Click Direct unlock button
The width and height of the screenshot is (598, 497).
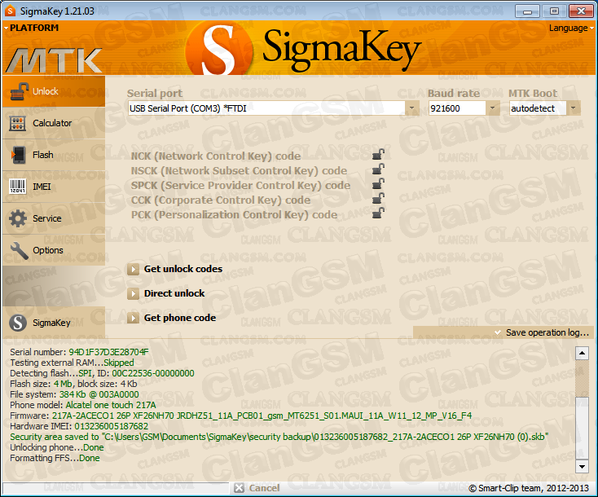[x=174, y=293]
